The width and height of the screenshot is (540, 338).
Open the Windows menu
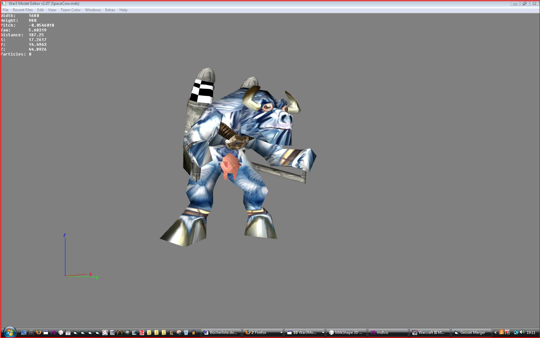[x=93, y=10]
